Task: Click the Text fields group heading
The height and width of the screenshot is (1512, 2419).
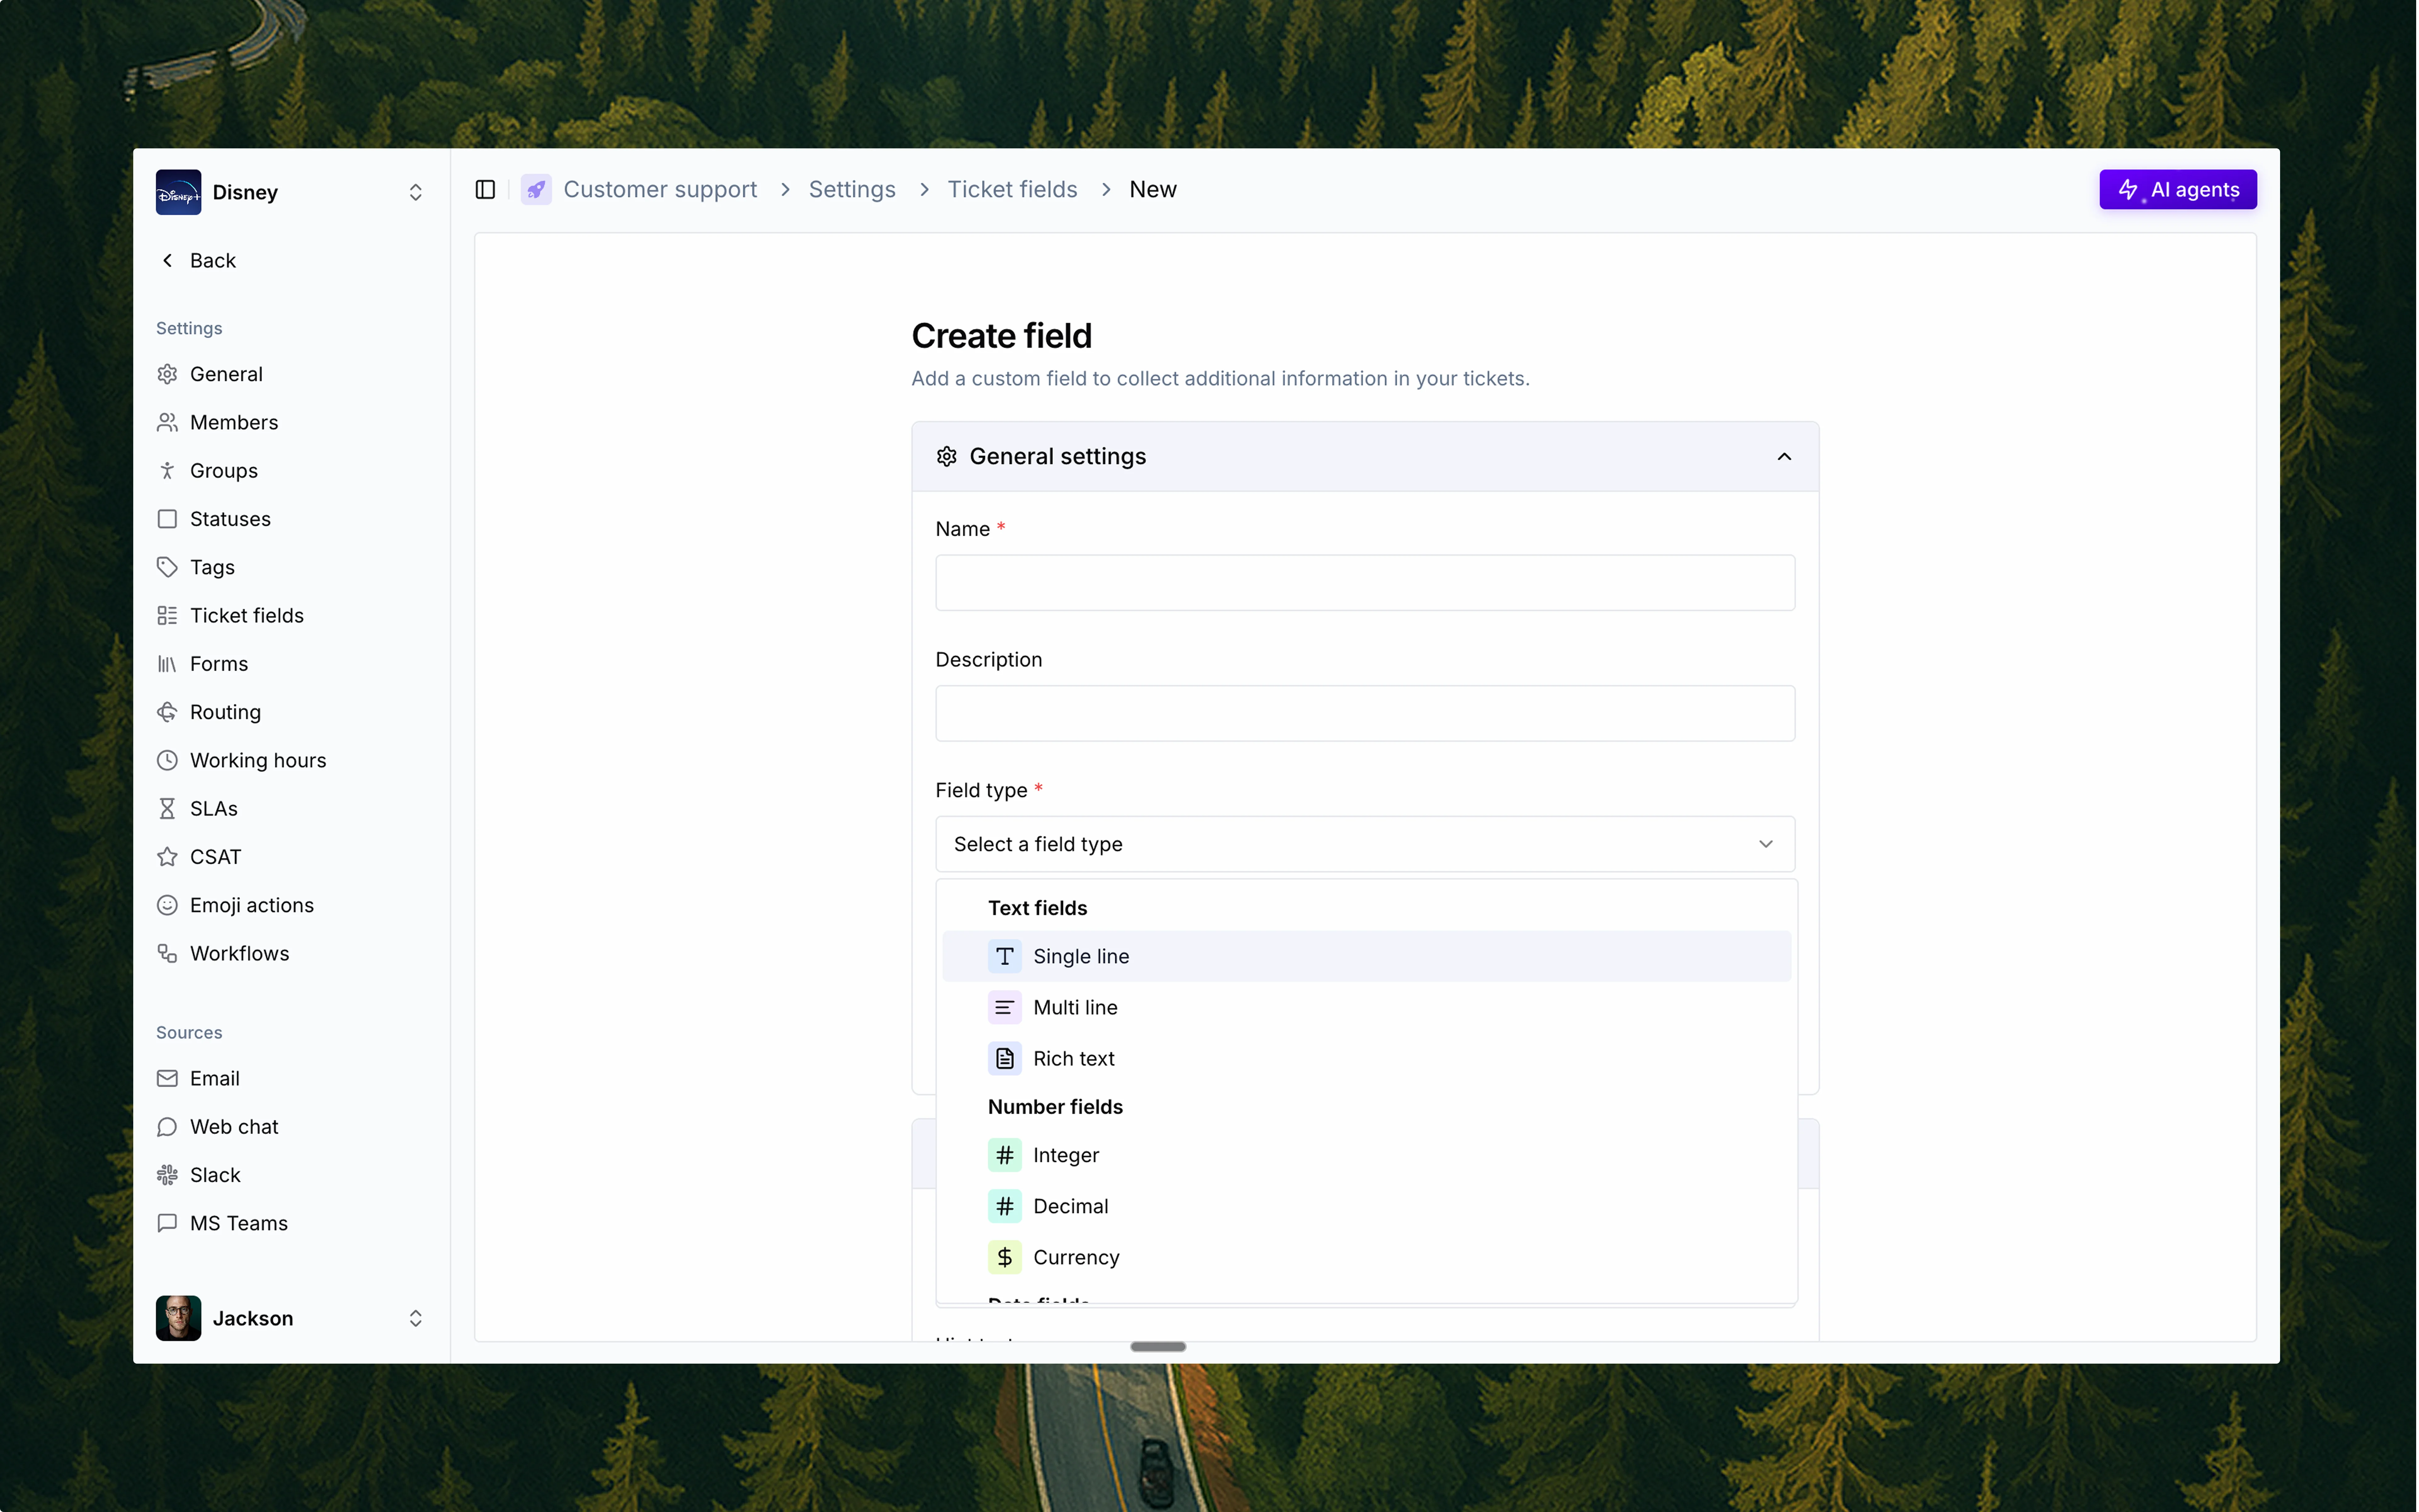Action: click(x=1038, y=908)
